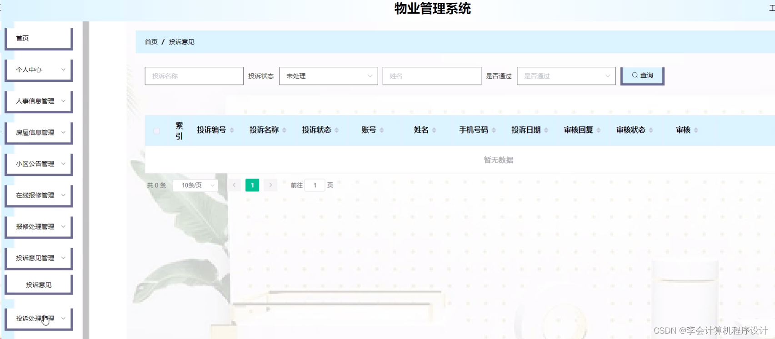This screenshot has width=775, height=339.
Task: Focus the 投诉名称 search field
Action: [194, 76]
